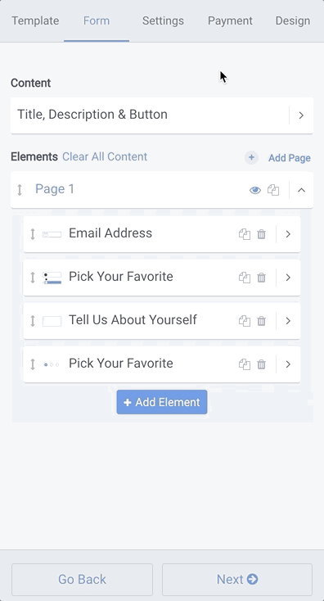
Task: Expand Tell Us About Yourself options chevron
Action: (288, 321)
